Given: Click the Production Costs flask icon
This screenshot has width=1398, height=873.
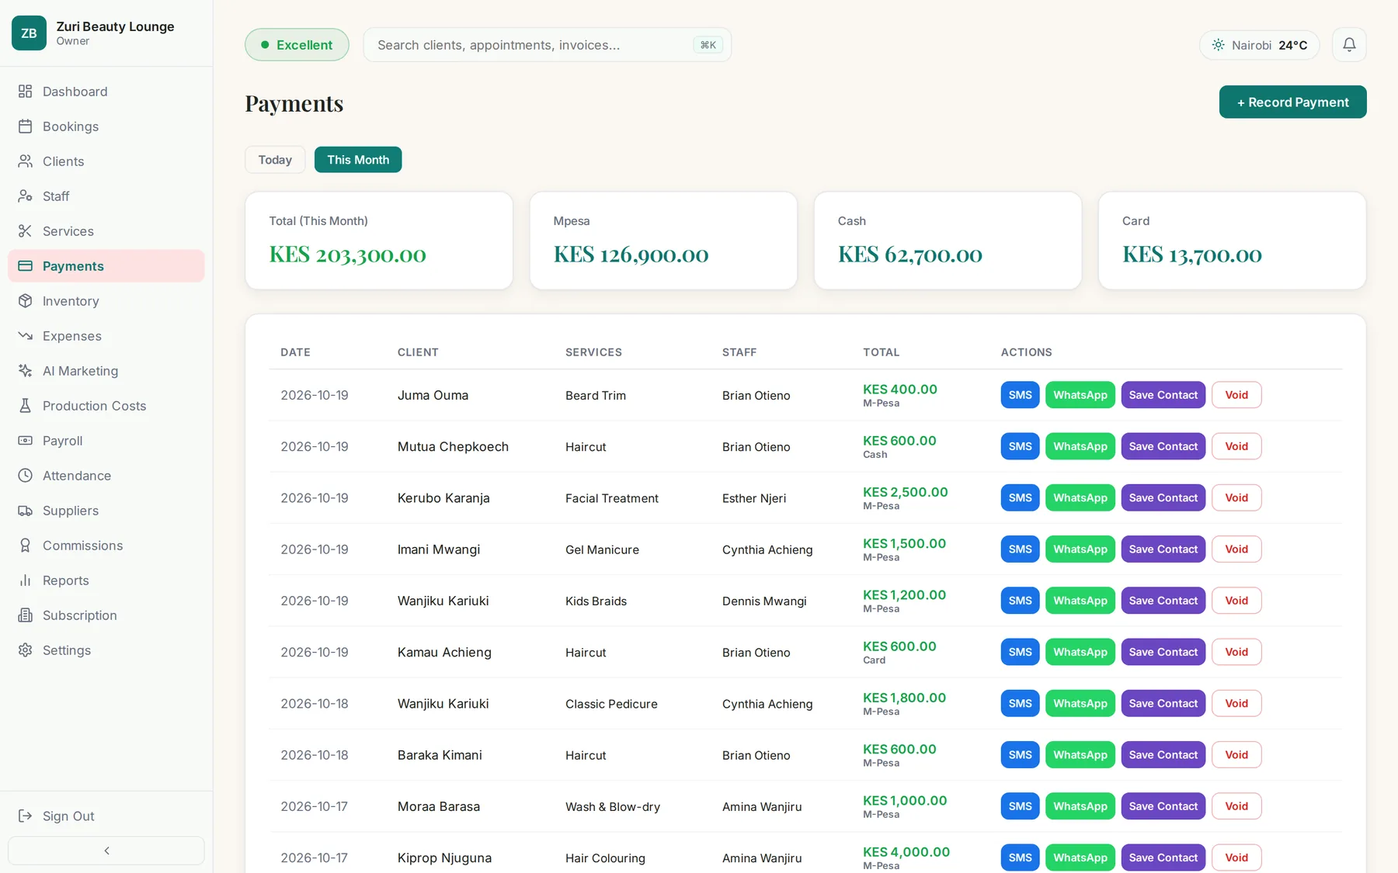Looking at the screenshot, I should (26, 406).
